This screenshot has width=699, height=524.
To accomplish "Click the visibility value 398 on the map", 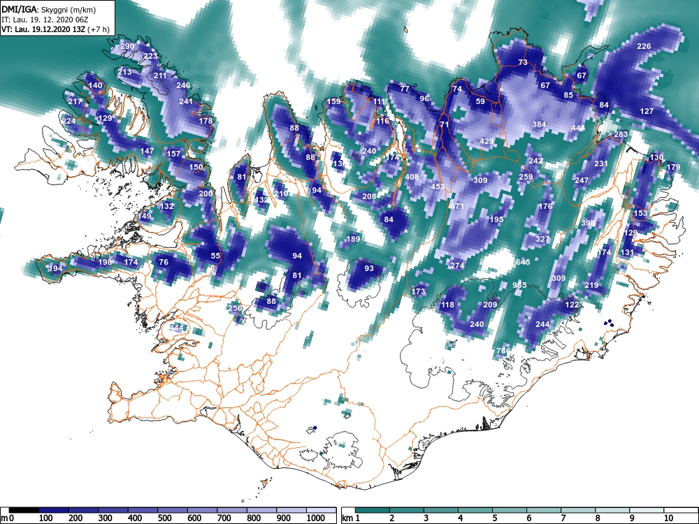I will click(x=588, y=223).
